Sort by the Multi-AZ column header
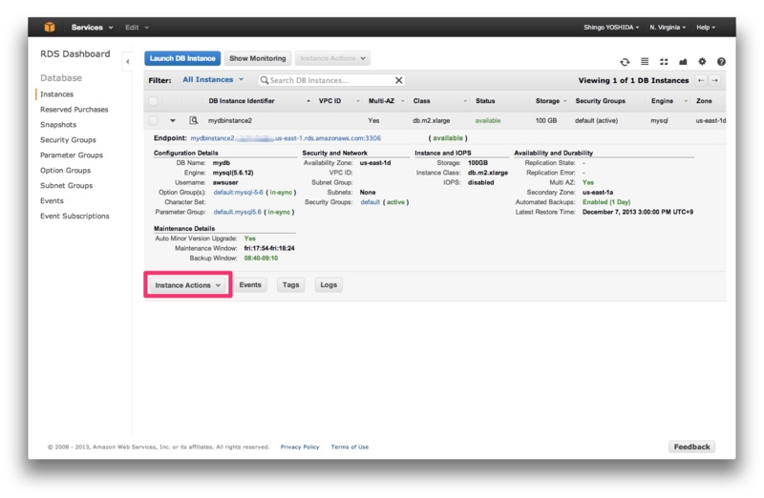Viewport: 764px width, 498px height. pos(381,101)
